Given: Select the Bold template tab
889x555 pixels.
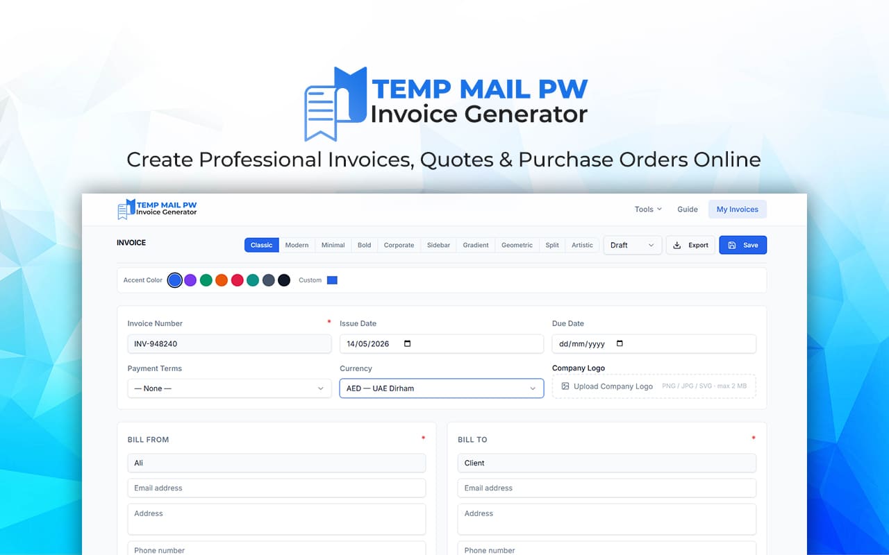Looking at the screenshot, I should (365, 245).
